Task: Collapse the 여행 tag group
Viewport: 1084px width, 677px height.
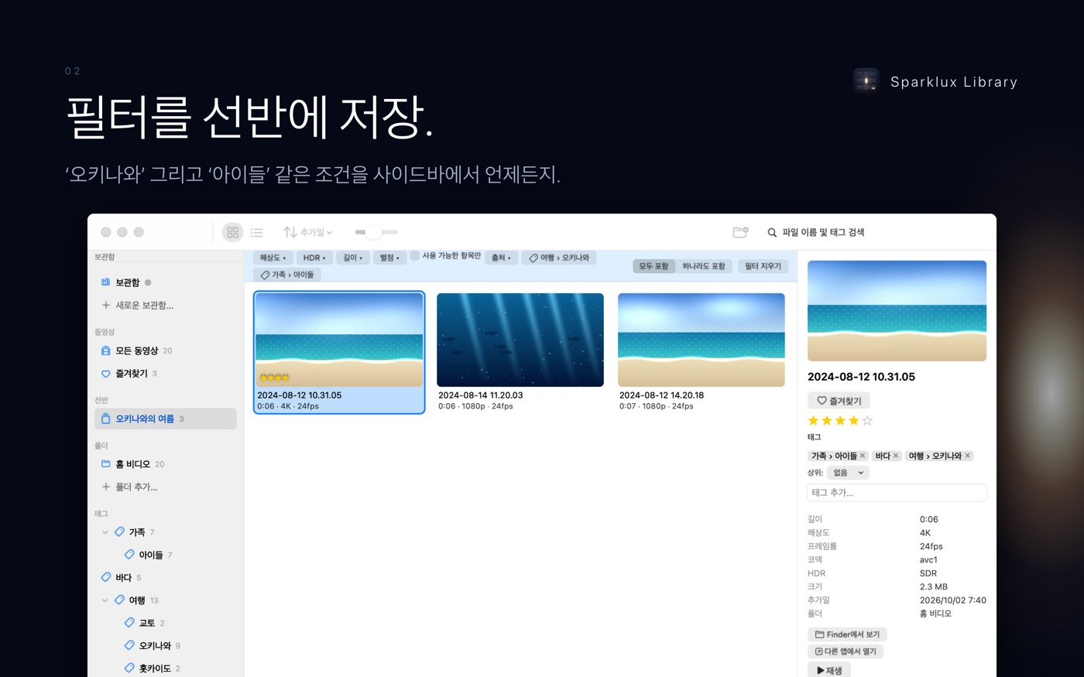Action: tap(105, 600)
